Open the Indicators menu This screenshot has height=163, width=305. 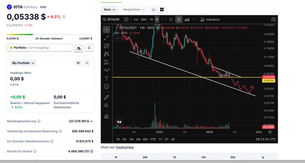point(210,19)
